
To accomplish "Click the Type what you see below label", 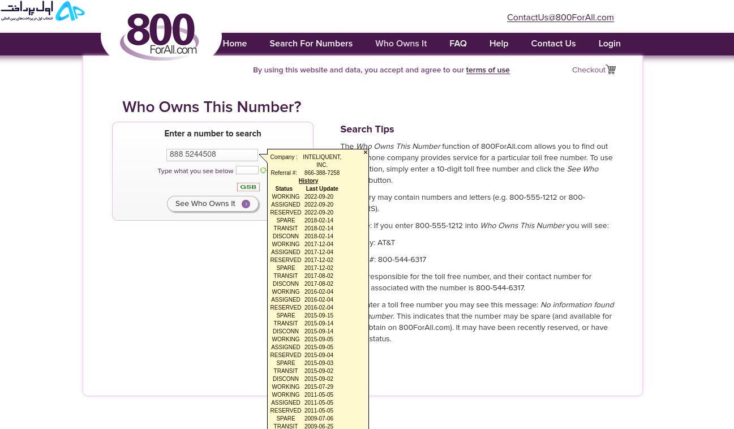I will click(x=195, y=171).
